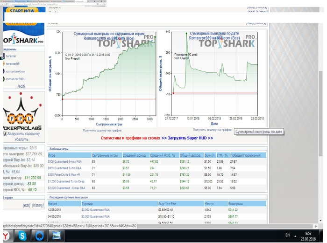Select '$2,000 Guaranteed - 6 max R&A' row

[157, 188]
